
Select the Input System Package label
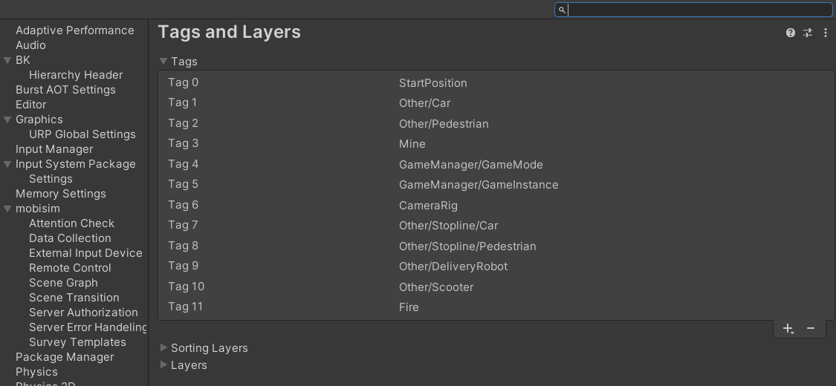(x=75, y=164)
